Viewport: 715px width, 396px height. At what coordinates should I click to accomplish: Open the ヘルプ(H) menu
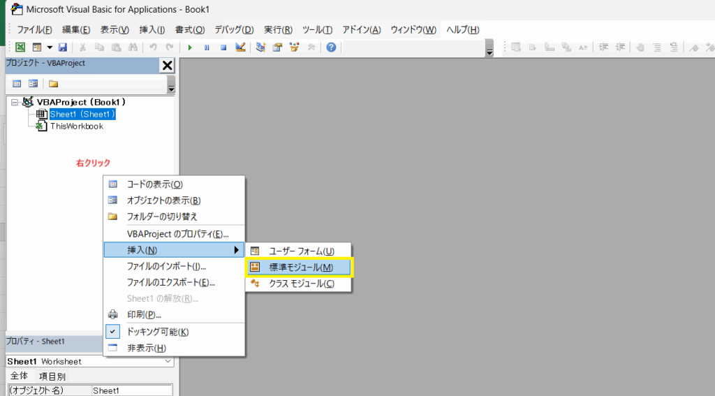pyautogui.click(x=462, y=30)
